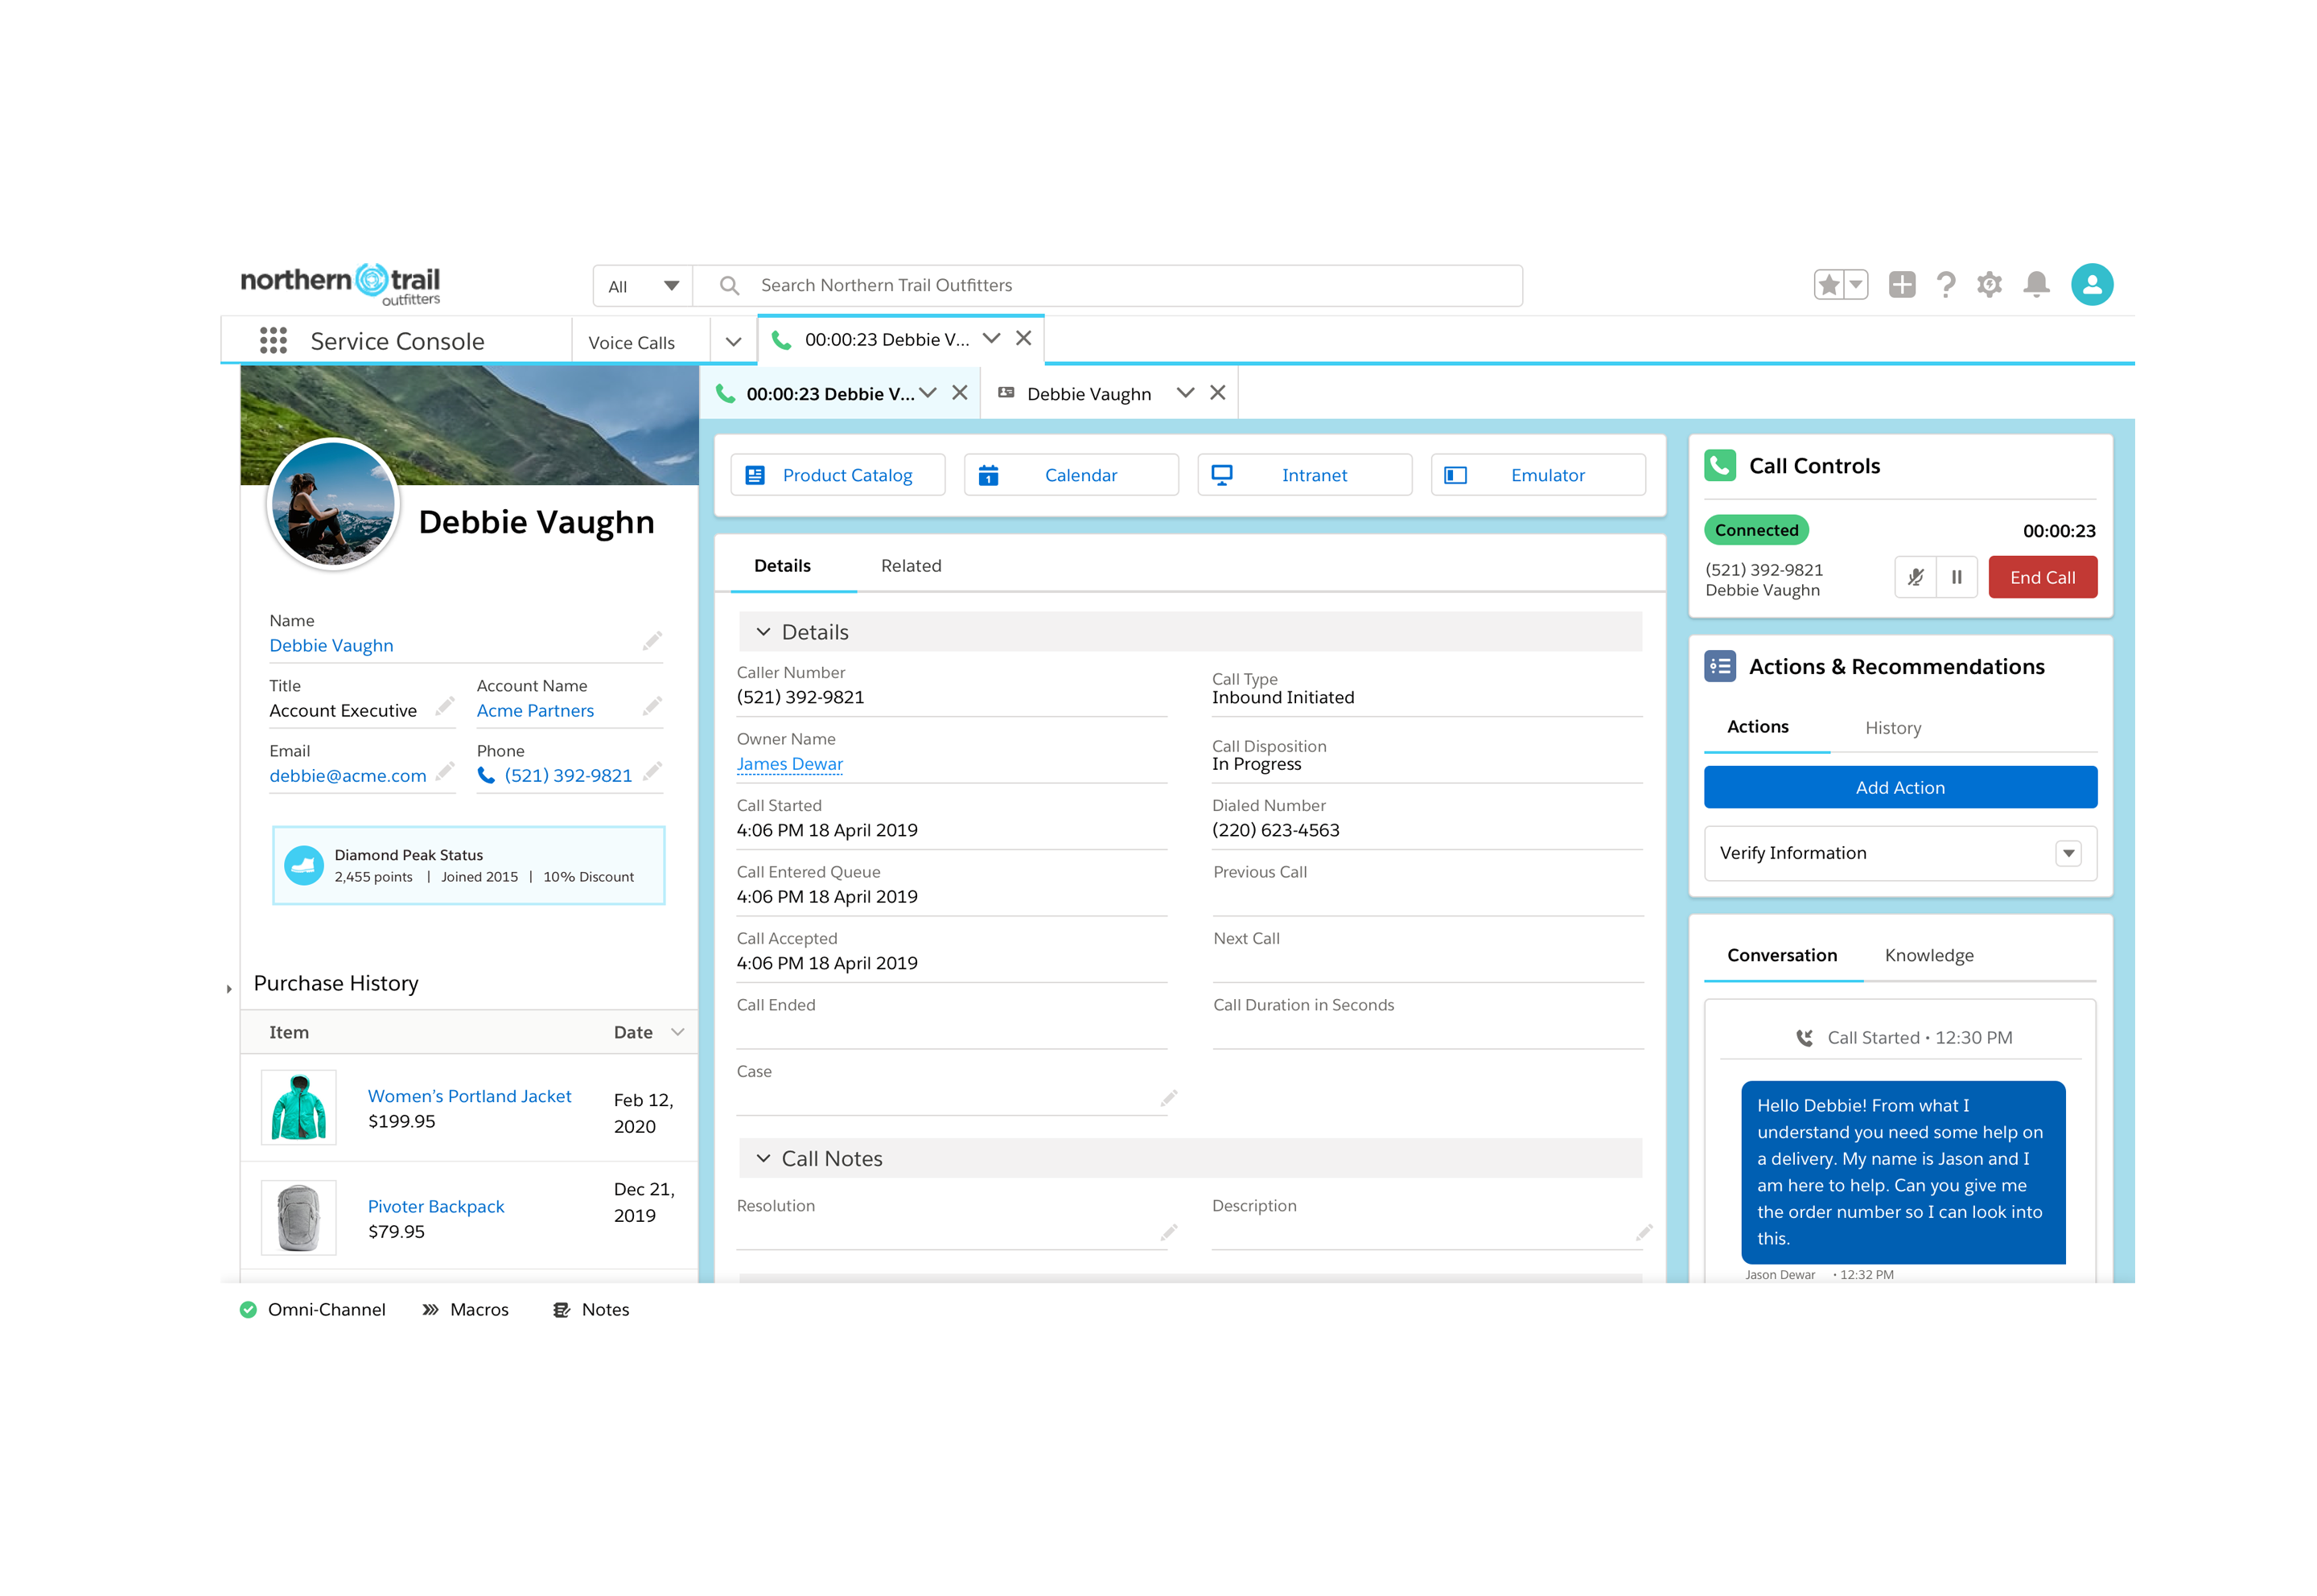Switch to the Related tab
Screen dimensions: 2317x1596
[x=910, y=566]
